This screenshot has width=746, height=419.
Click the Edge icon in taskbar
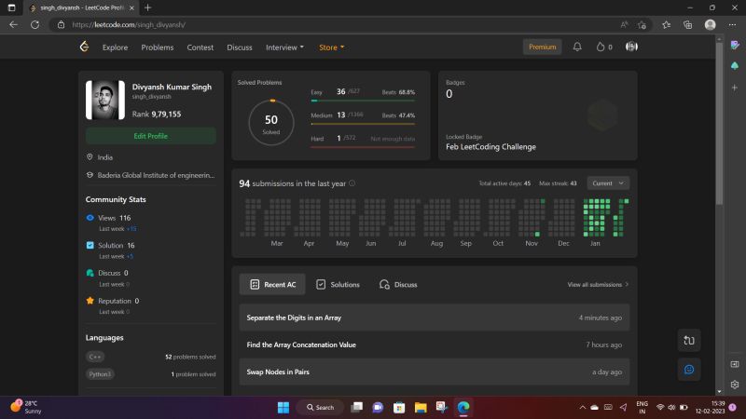click(463, 407)
